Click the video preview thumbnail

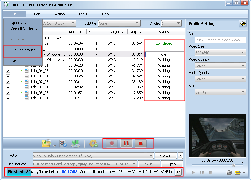click(x=217, y=136)
